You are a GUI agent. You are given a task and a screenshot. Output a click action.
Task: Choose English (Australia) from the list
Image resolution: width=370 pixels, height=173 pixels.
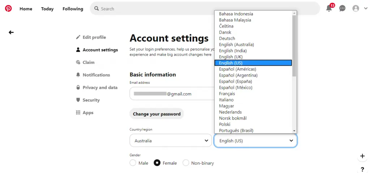(253, 45)
